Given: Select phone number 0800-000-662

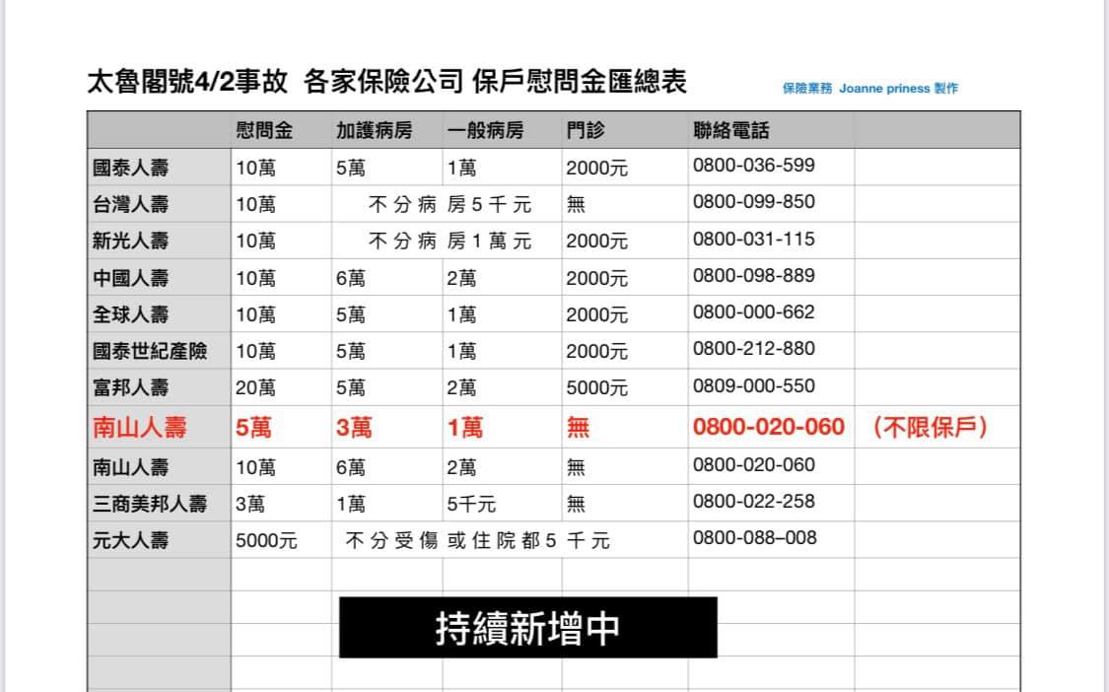Looking at the screenshot, I should [x=754, y=312].
